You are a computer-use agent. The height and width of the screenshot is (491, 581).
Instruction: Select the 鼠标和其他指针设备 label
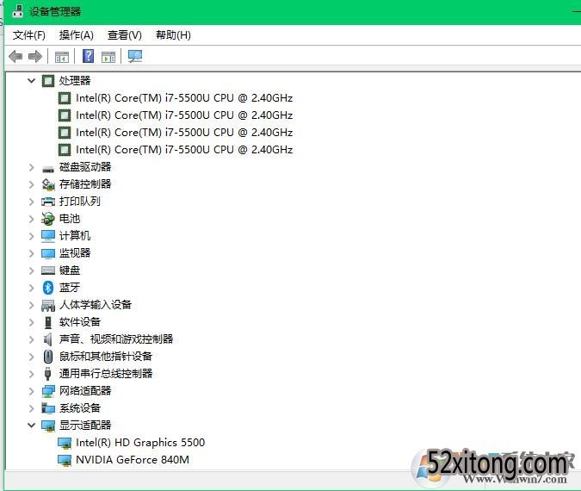coord(106,357)
